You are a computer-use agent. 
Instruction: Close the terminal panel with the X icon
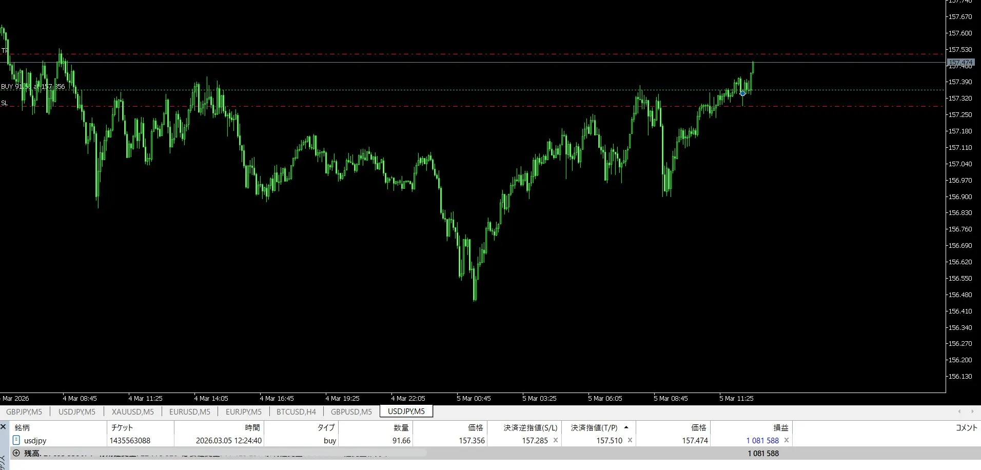[x=4, y=427]
